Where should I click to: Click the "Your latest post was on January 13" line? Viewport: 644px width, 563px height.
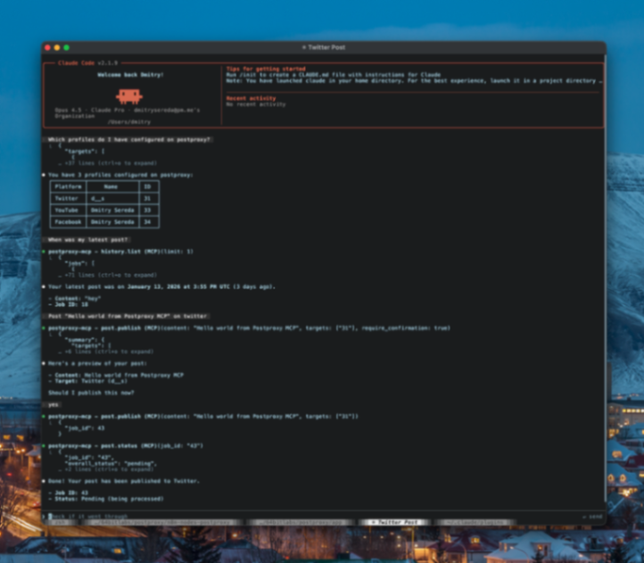click(x=161, y=286)
